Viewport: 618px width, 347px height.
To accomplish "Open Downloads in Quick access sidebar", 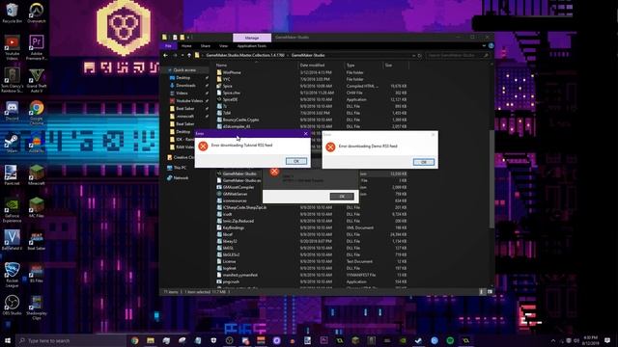I will click(x=185, y=86).
